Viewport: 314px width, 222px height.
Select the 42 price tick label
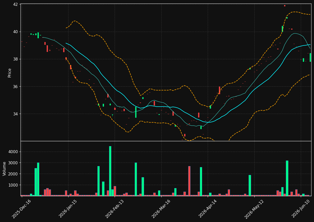[15, 4]
